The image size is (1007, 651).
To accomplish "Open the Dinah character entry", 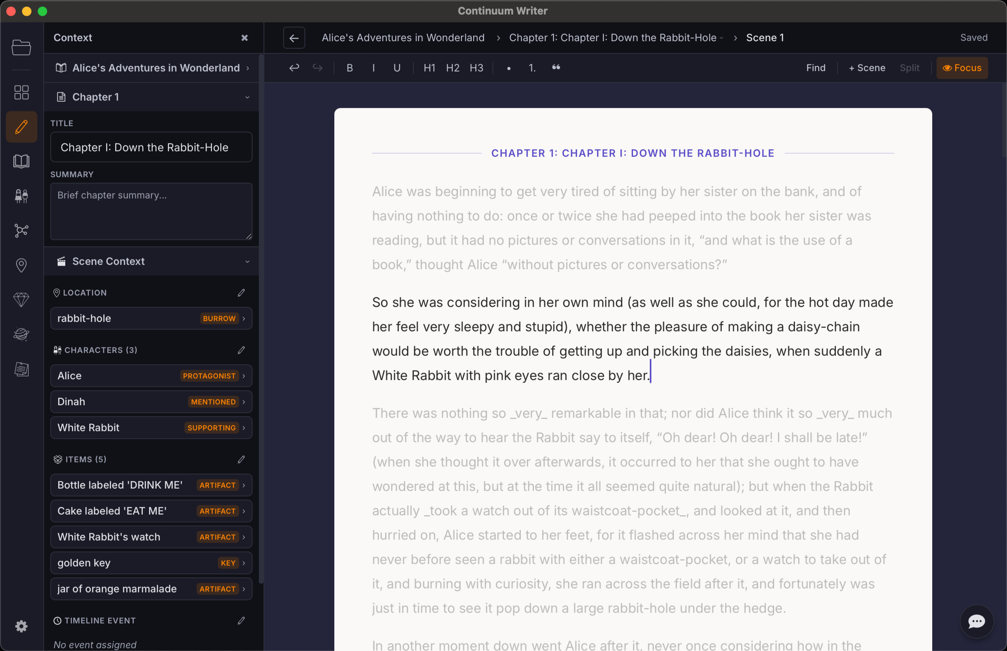I will point(151,402).
